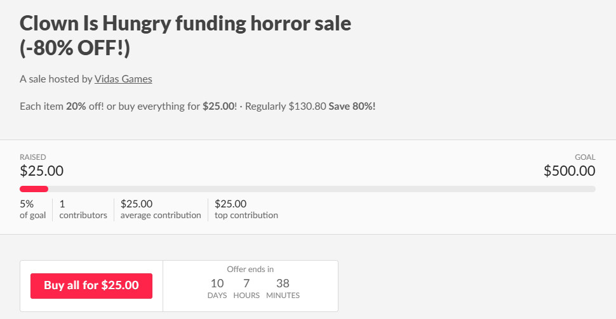The height and width of the screenshot is (319, 616).
Task: Click the top contribution value
Action: tap(231, 204)
